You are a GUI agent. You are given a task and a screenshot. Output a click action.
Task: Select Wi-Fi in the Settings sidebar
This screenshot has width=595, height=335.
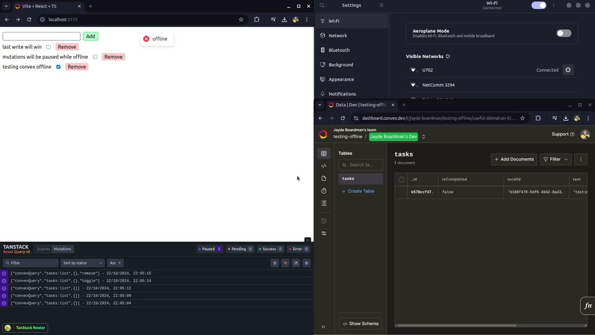(351, 21)
